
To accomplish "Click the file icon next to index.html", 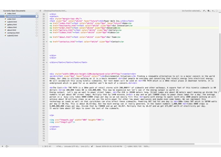I will pyautogui.click(x=5, y=14).
